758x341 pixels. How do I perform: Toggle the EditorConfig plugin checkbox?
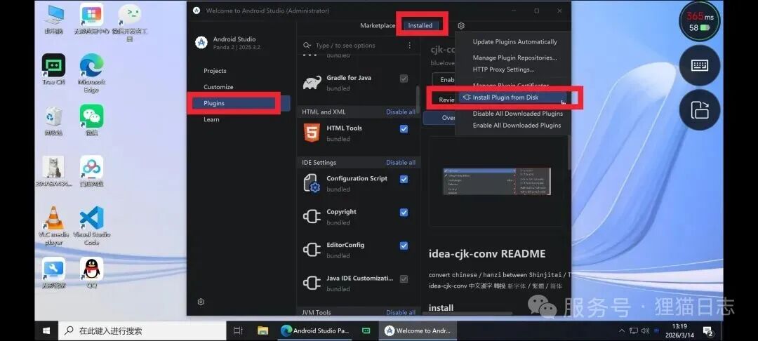click(x=404, y=246)
